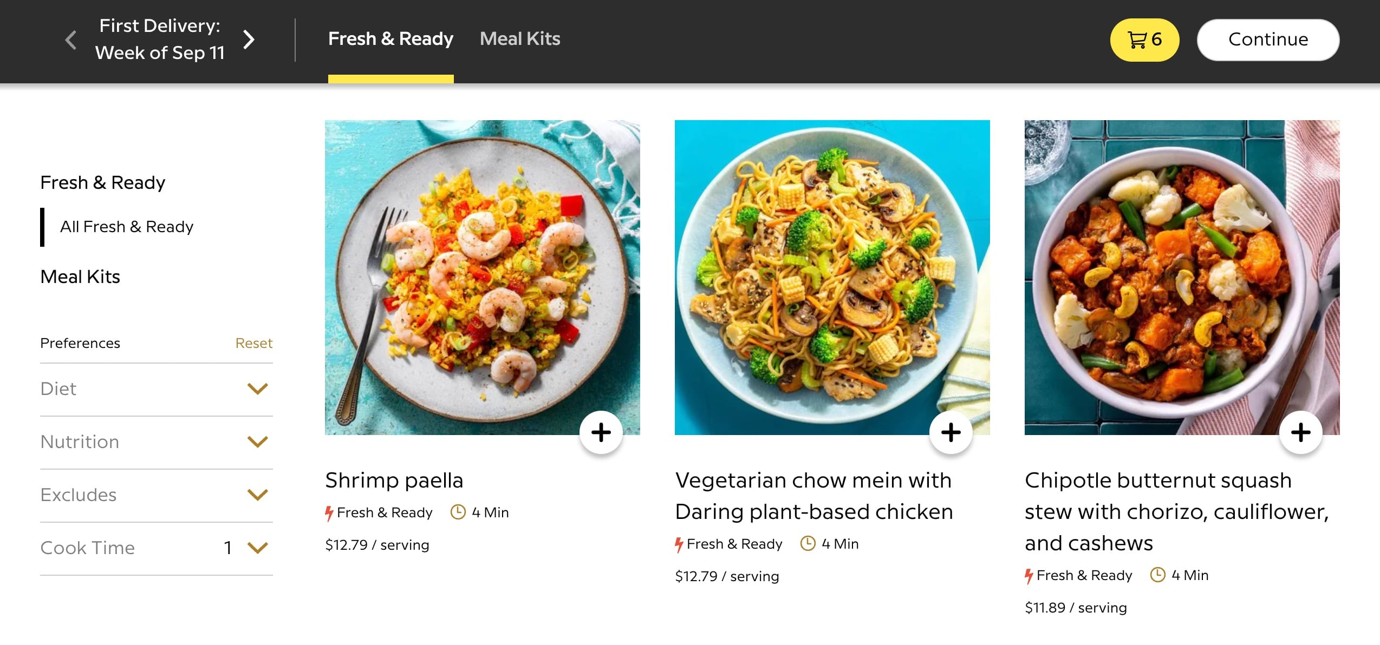Select All Fresh & Ready sidebar item
Viewport: 1380px width, 645px height.
(127, 227)
